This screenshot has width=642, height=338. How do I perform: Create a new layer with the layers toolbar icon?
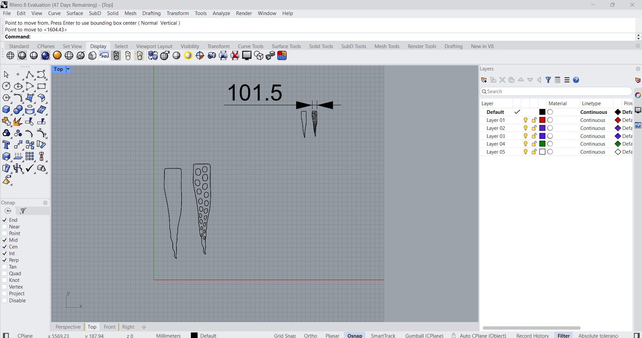(484, 80)
